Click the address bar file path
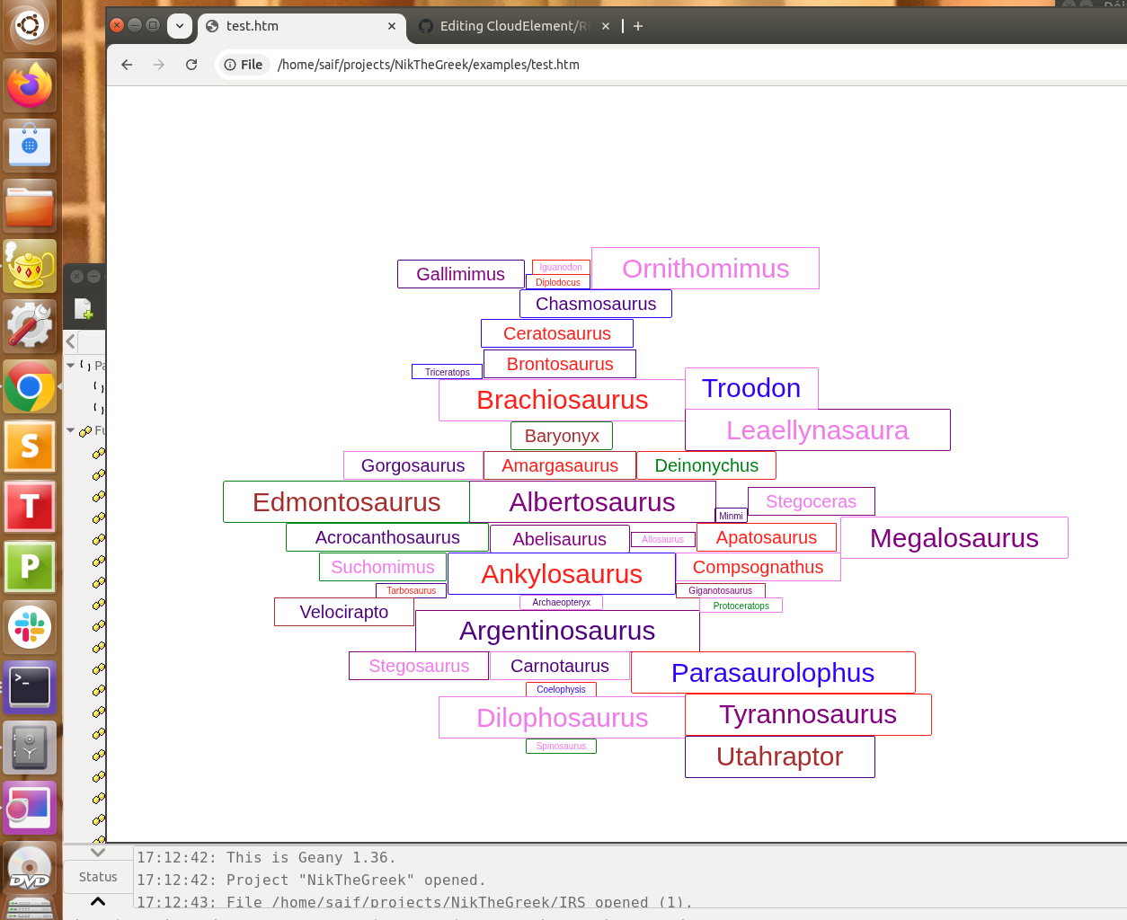This screenshot has width=1127, height=920. [428, 65]
